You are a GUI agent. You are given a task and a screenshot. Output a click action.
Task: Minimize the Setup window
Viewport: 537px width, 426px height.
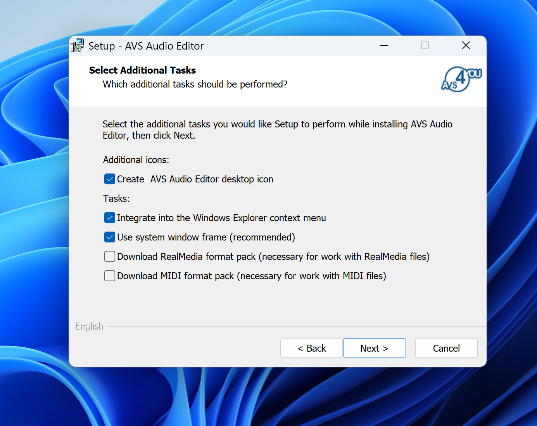pos(384,46)
